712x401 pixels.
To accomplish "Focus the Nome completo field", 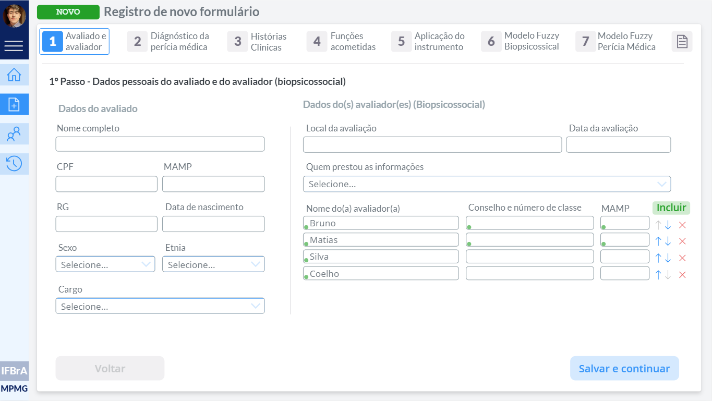I will pyautogui.click(x=160, y=144).
